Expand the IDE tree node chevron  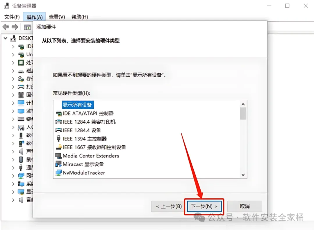[13, 47]
